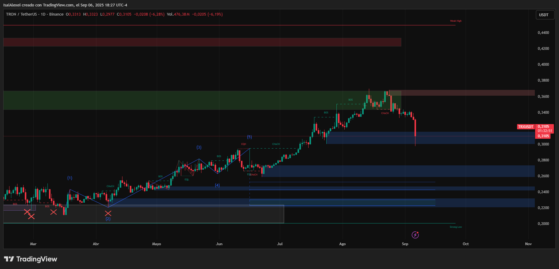The height and width of the screenshot is (269, 559).
Task: Select the Elliott wave label (2)
Action: click(108, 219)
